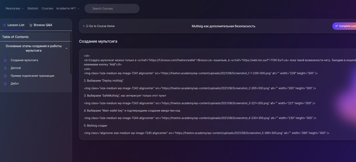Click the checkmark icon on Complete Lesson button
This screenshot has height=162, width=356.
pyautogui.click(x=336, y=26)
